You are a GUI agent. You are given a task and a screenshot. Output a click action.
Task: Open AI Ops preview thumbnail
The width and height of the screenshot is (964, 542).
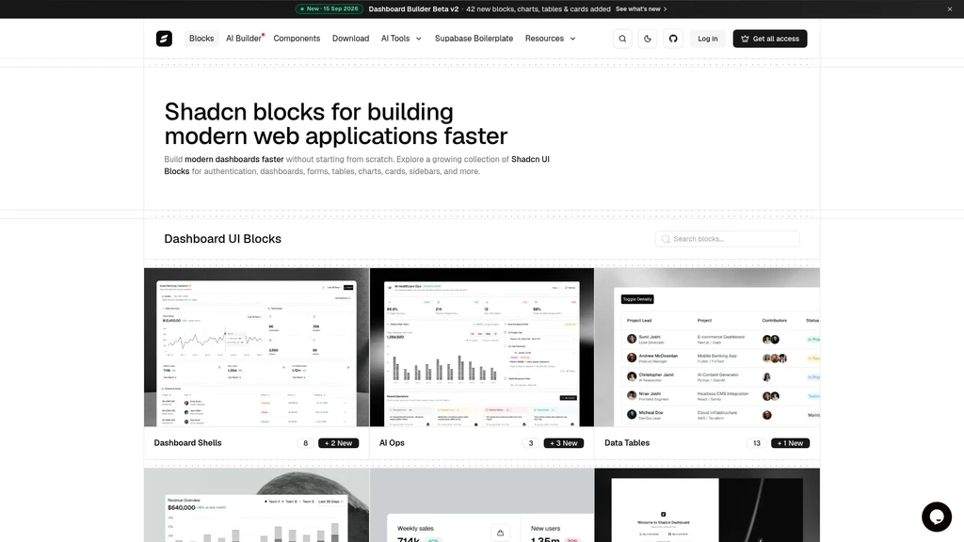pos(482,347)
